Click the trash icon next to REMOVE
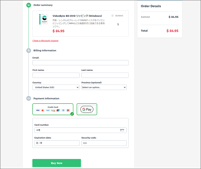This screenshot has height=169, width=201. [x=112, y=16]
